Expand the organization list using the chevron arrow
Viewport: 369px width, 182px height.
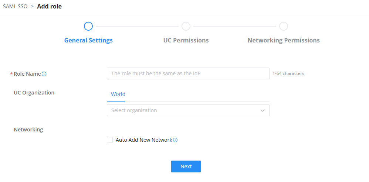point(263,110)
